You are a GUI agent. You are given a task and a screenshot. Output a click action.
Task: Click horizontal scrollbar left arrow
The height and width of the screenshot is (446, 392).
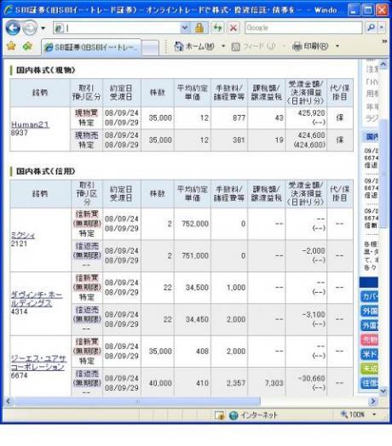(x=9, y=402)
